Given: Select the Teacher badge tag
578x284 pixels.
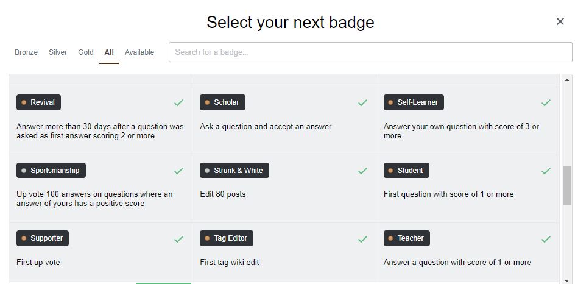Looking at the screenshot, I should (x=407, y=238).
